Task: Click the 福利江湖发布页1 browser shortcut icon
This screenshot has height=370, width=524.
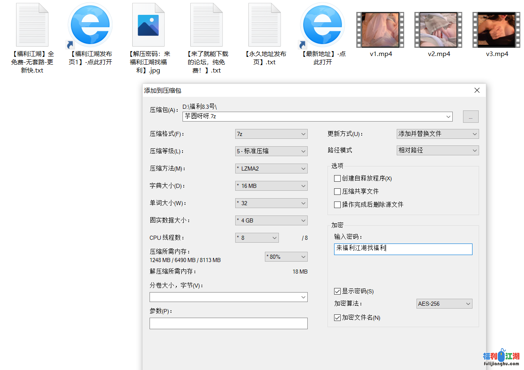Action: tap(90, 26)
